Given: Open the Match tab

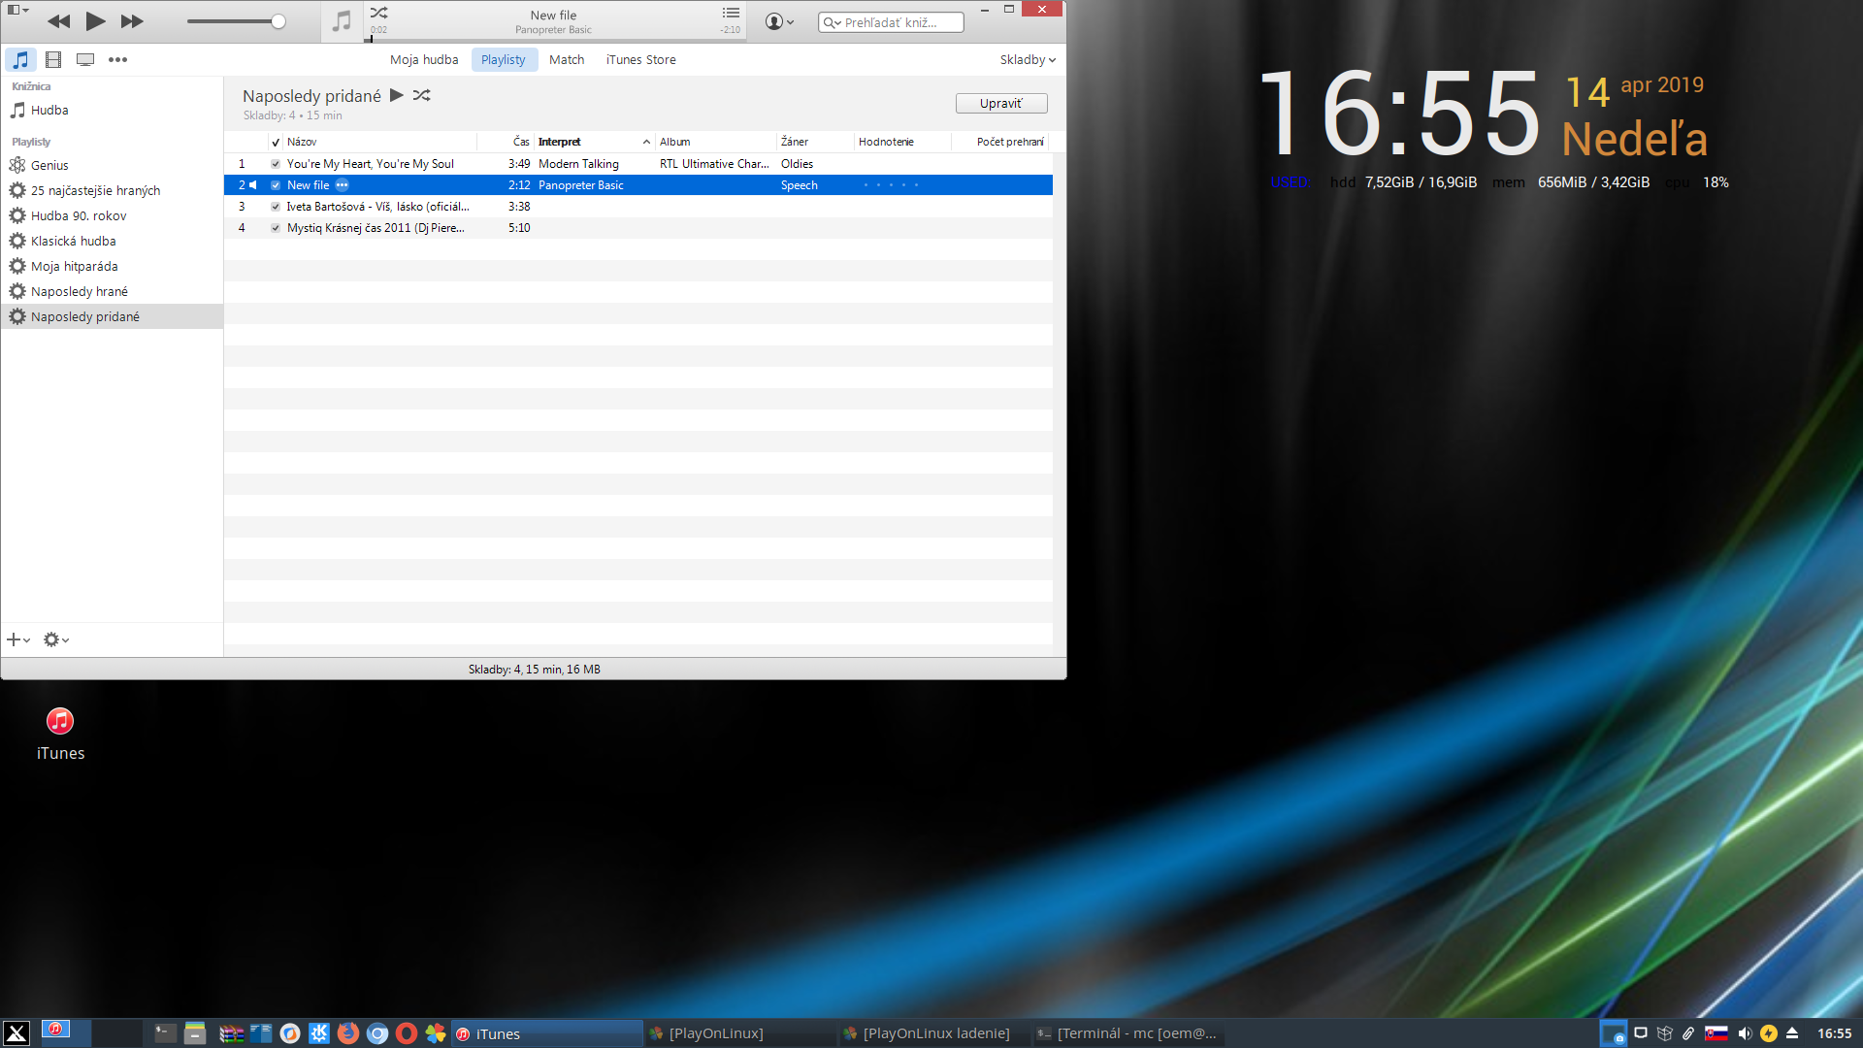Looking at the screenshot, I should click(567, 59).
